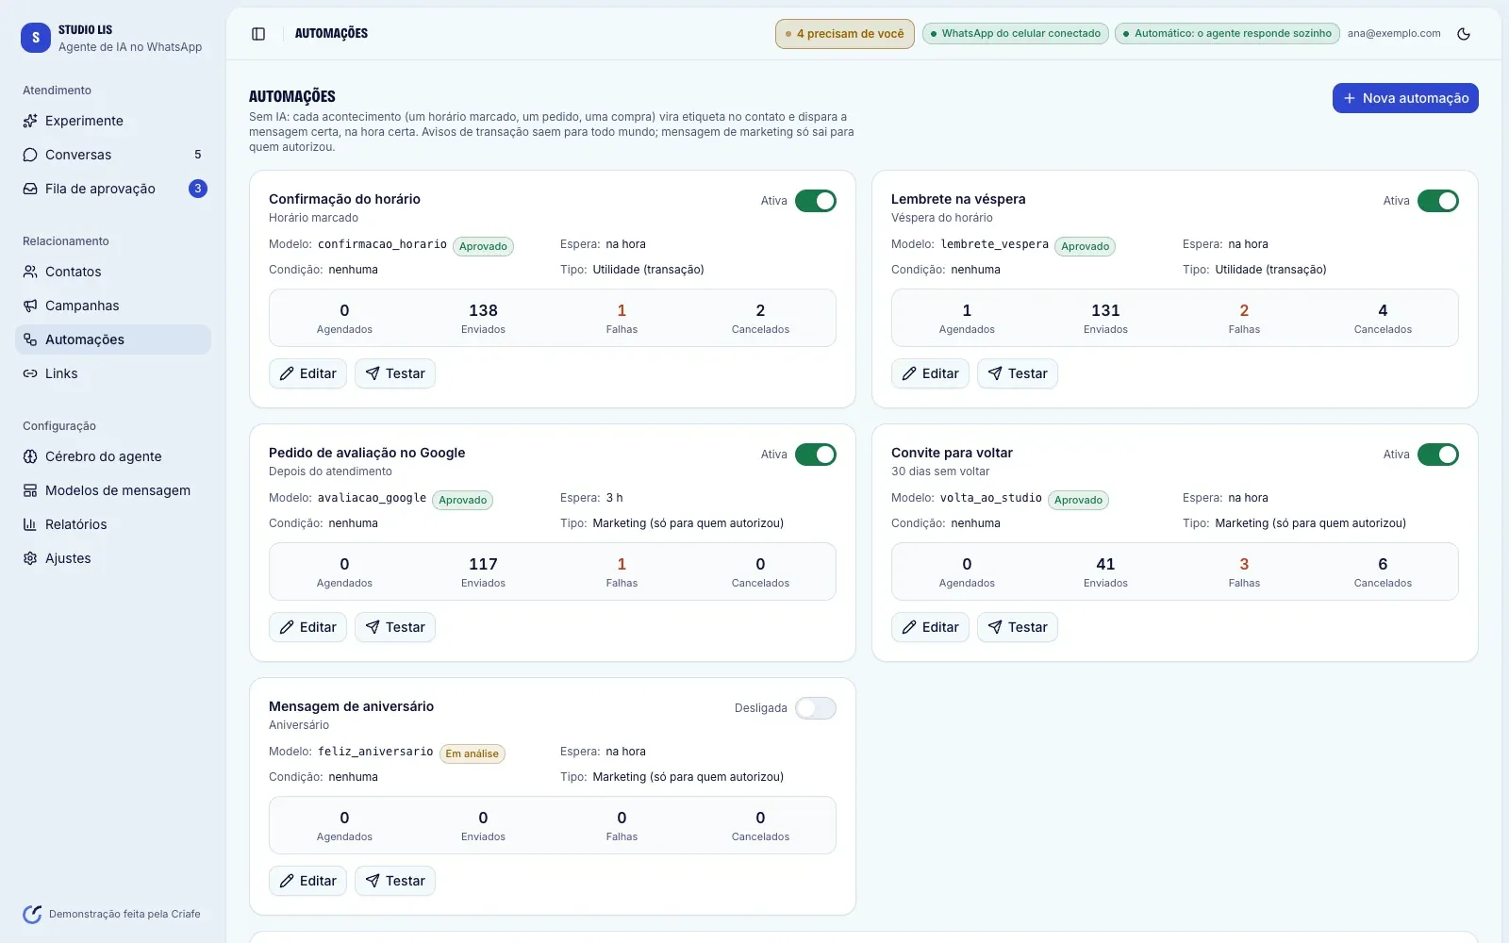Click the Modelos de mensagem icon
The height and width of the screenshot is (943, 1509).
(x=30, y=490)
